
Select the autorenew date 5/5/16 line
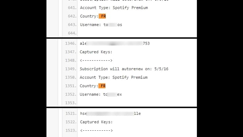click(x=124, y=69)
